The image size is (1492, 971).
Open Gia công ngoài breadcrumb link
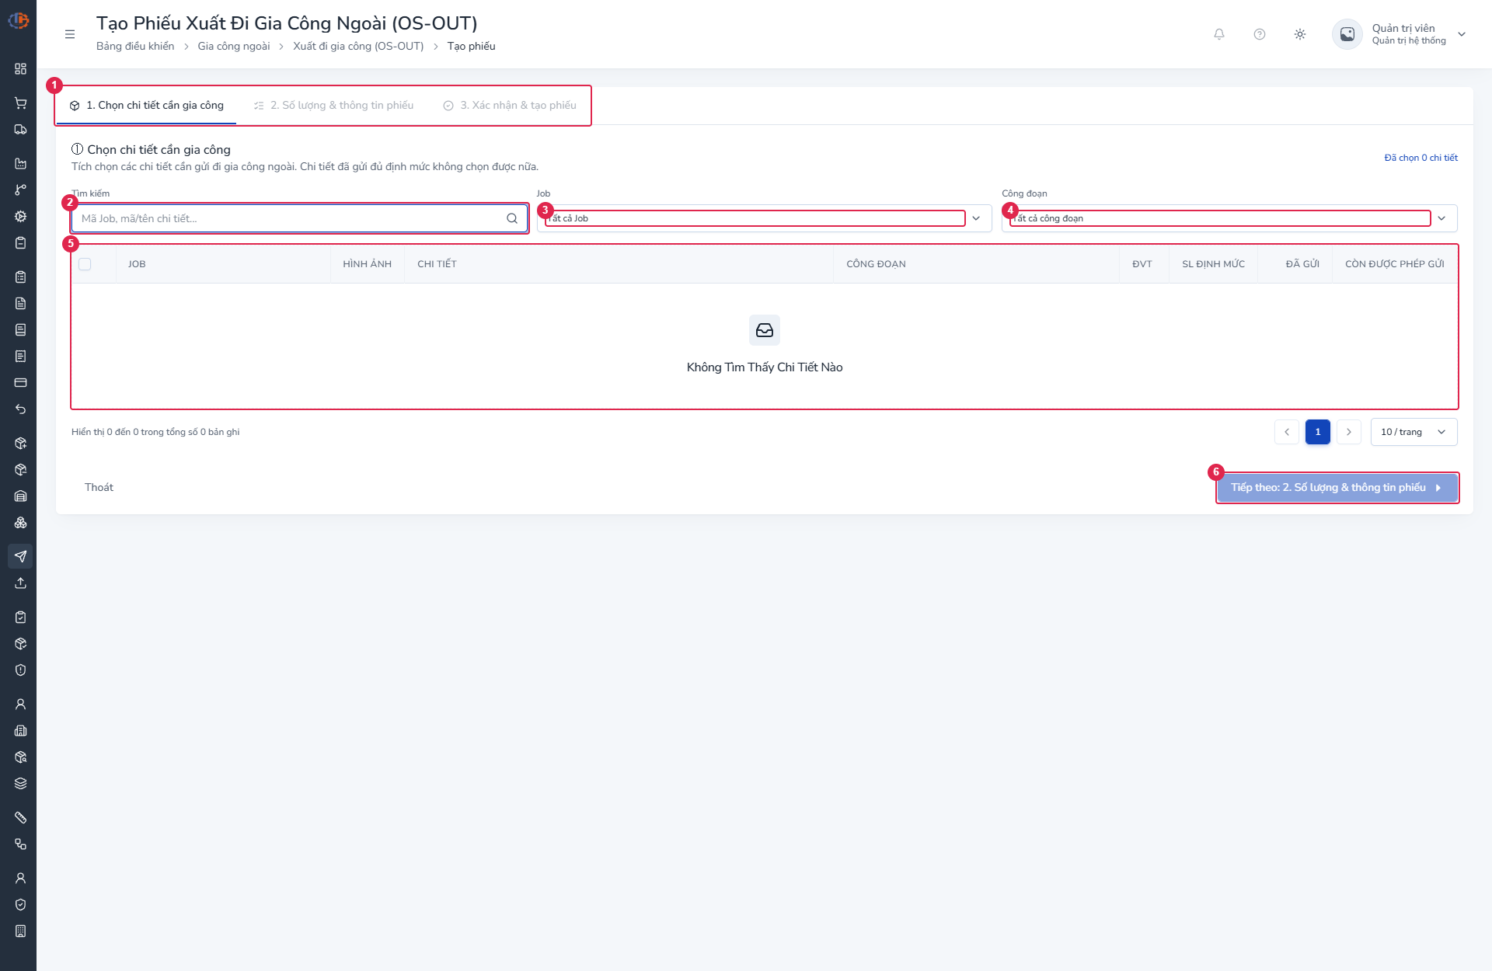[x=234, y=47]
